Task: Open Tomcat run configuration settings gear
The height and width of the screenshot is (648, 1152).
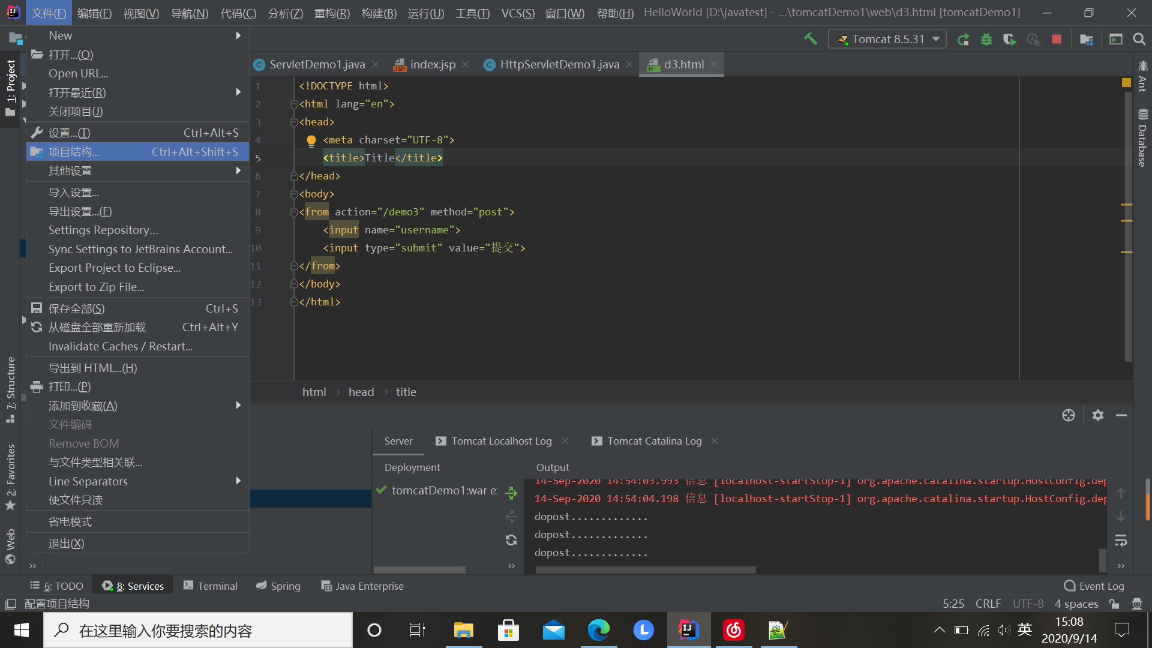Action: [x=1098, y=415]
